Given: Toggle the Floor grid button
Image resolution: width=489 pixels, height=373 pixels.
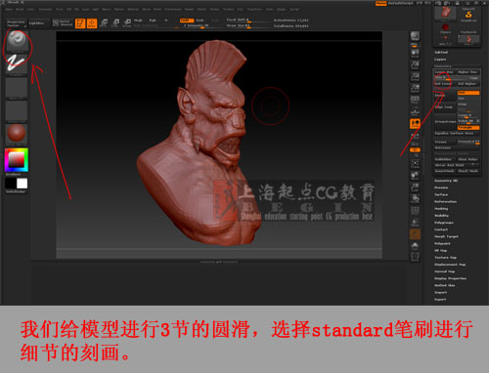Looking at the screenshot, I should coord(415,111).
